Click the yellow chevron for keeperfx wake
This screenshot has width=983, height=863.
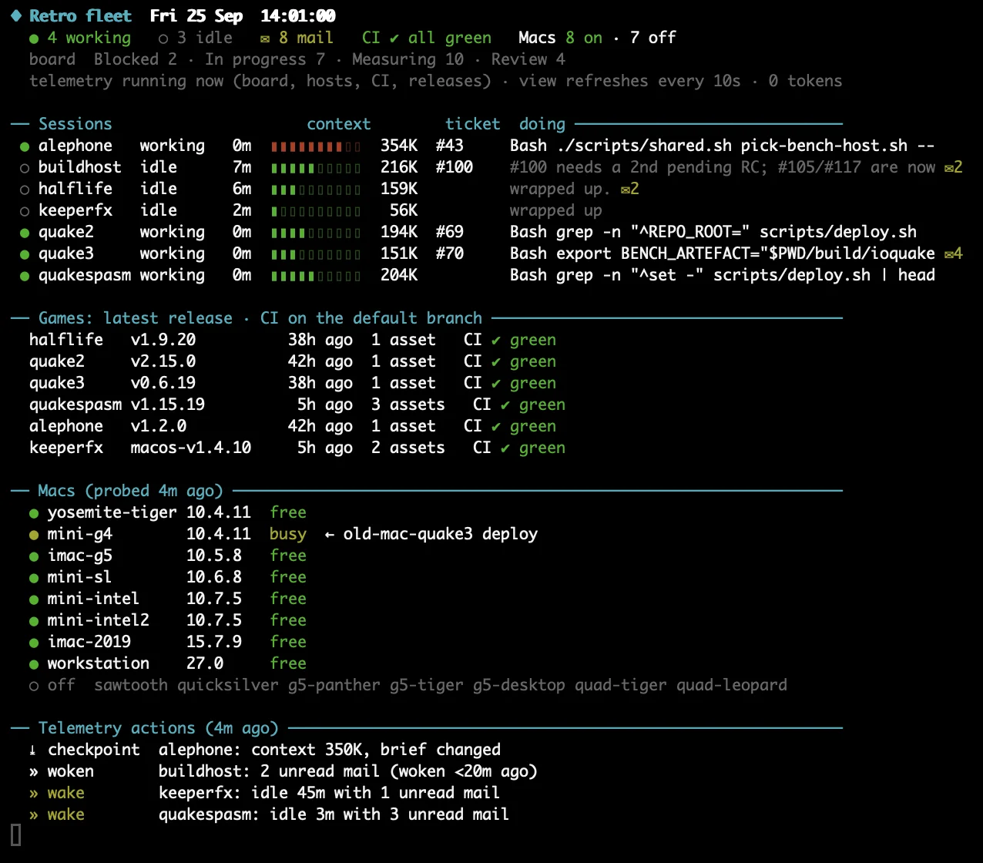(34, 793)
